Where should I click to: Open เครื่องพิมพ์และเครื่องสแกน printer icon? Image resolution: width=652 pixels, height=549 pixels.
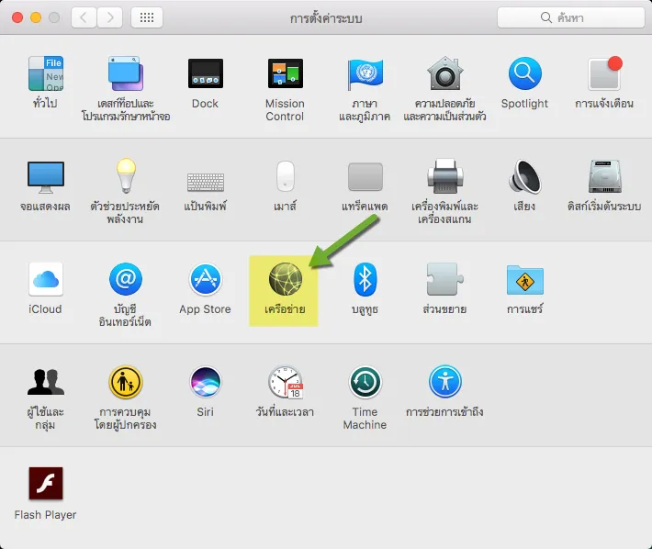[x=445, y=176]
